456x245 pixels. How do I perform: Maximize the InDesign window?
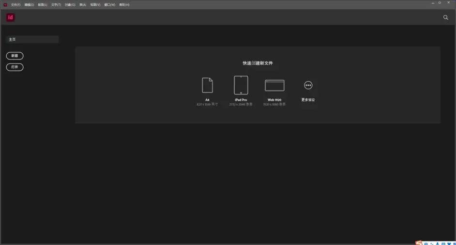[440, 2]
